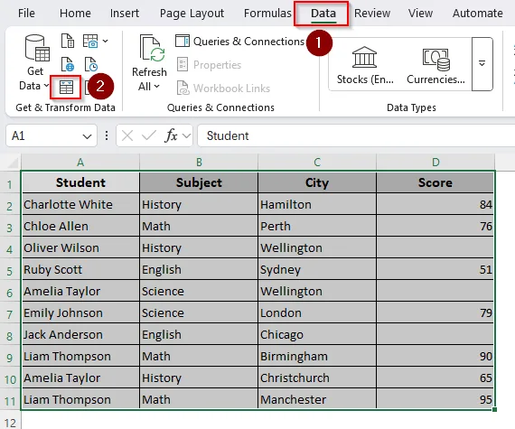Select the City header cell
This screenshot has height=429, width=515.
pos(317,182)
